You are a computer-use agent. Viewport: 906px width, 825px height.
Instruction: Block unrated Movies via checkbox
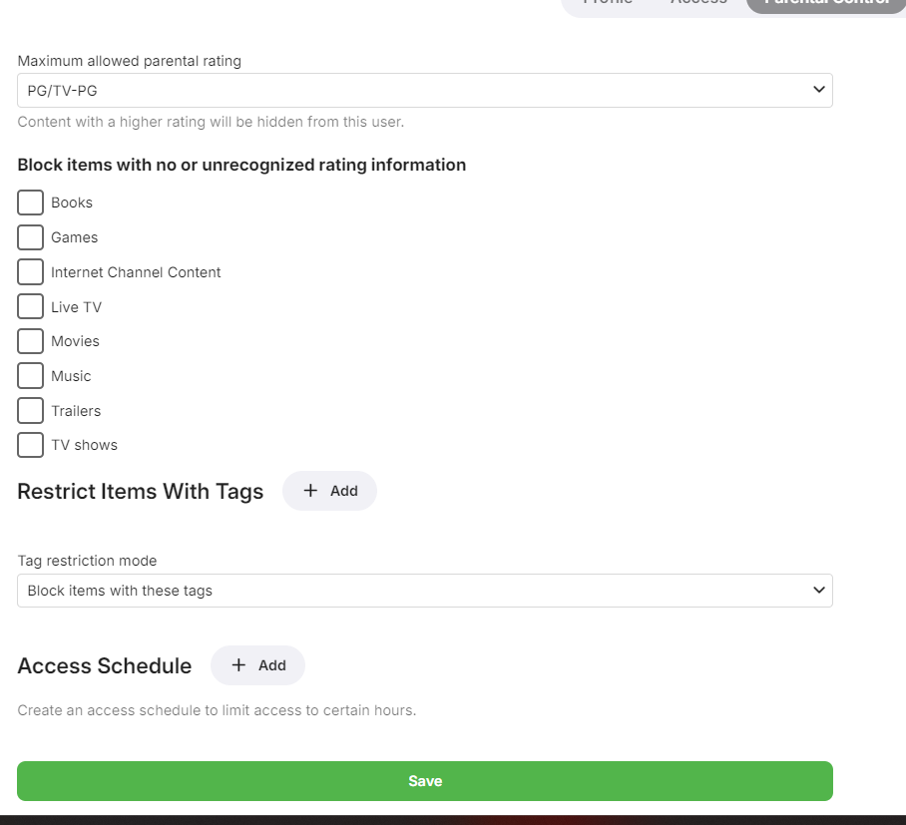click(31, 341)
